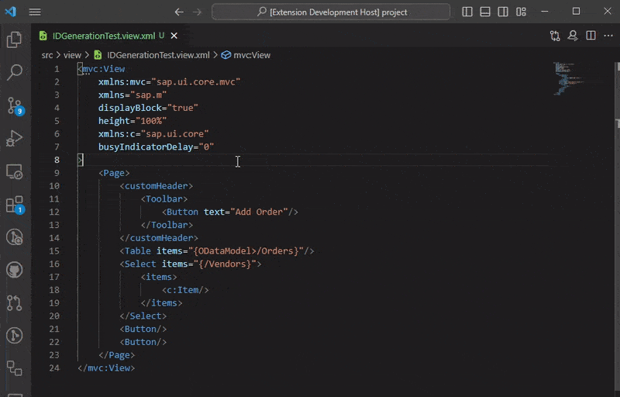Click the Table items binding line
The width and height of the screenshot is (620, 397).
[x=217, y=251]
